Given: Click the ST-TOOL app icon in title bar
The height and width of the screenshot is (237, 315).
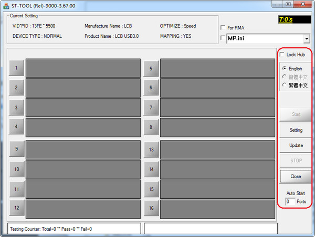Looking at the screenshot, I should (x=6, y=6).
